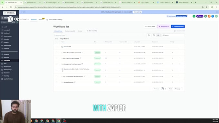Open the rows-per-page dropdown
The image size is (219, 123).
178,89
